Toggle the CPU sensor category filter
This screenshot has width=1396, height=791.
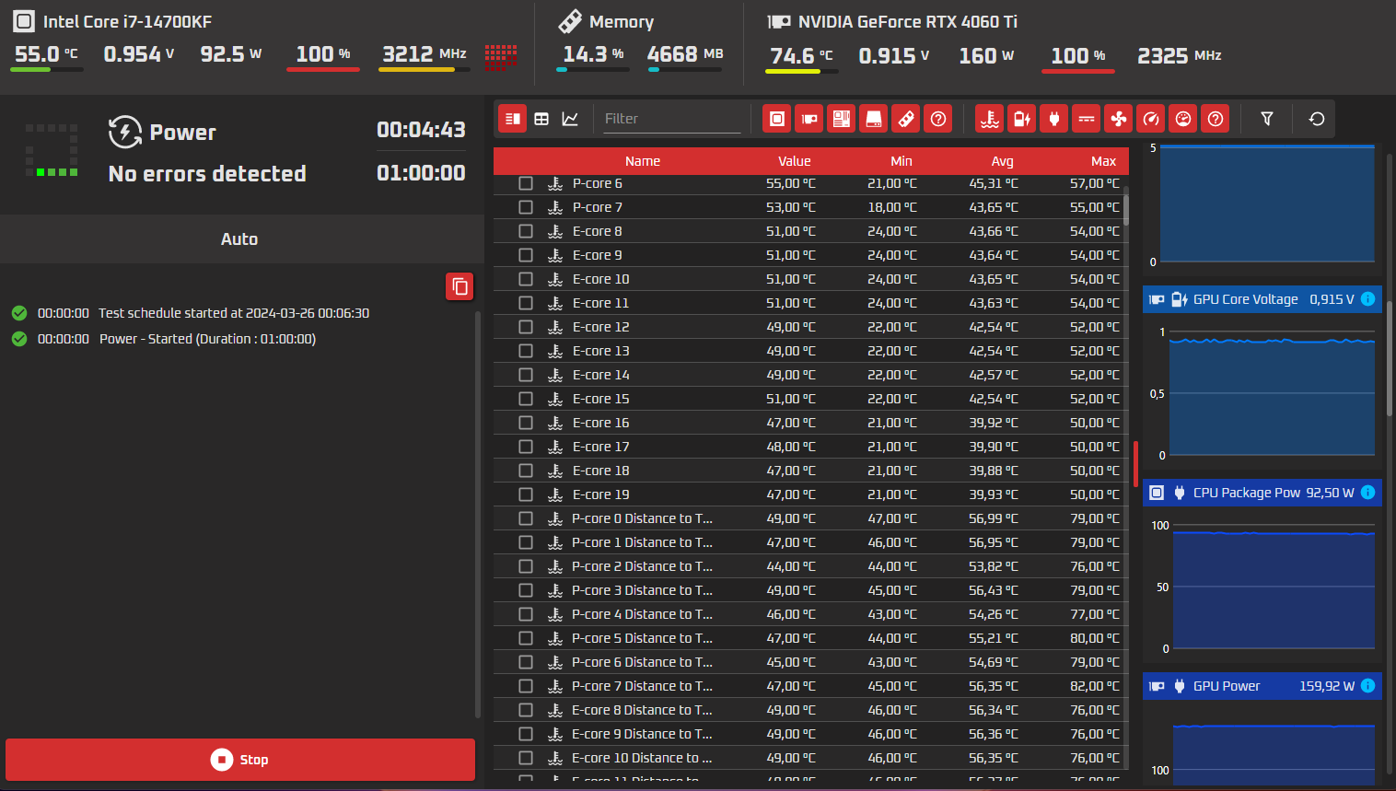pyautogui.click(x=777, y=119)
